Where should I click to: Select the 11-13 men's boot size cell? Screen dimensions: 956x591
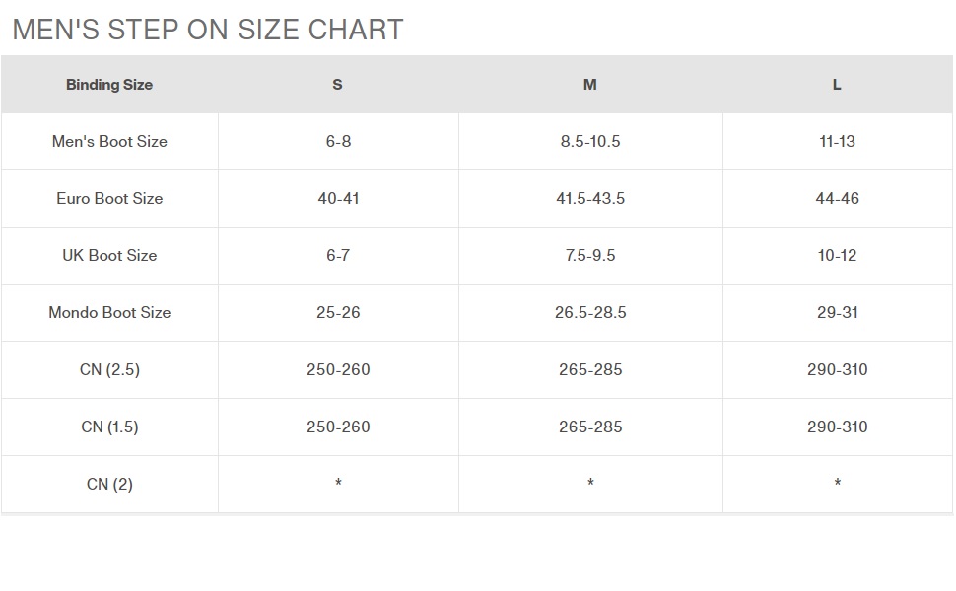[x=837, y=142]
